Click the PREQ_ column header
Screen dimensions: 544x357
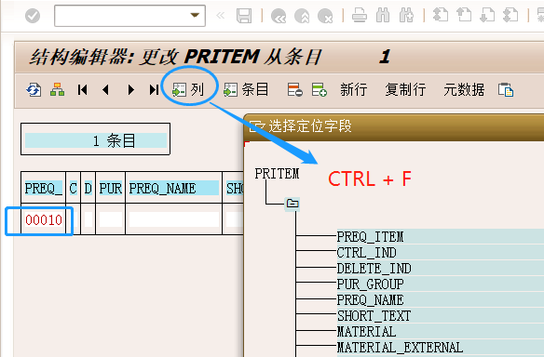[x=44, y=189]
